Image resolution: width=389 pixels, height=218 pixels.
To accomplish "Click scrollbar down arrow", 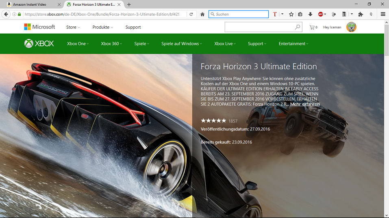I will (x=387, y=216).
